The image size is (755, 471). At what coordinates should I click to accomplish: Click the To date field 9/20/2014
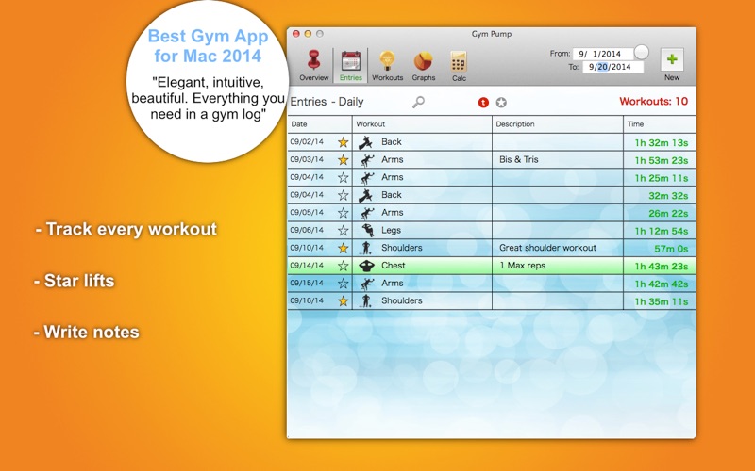coord(612,67)
